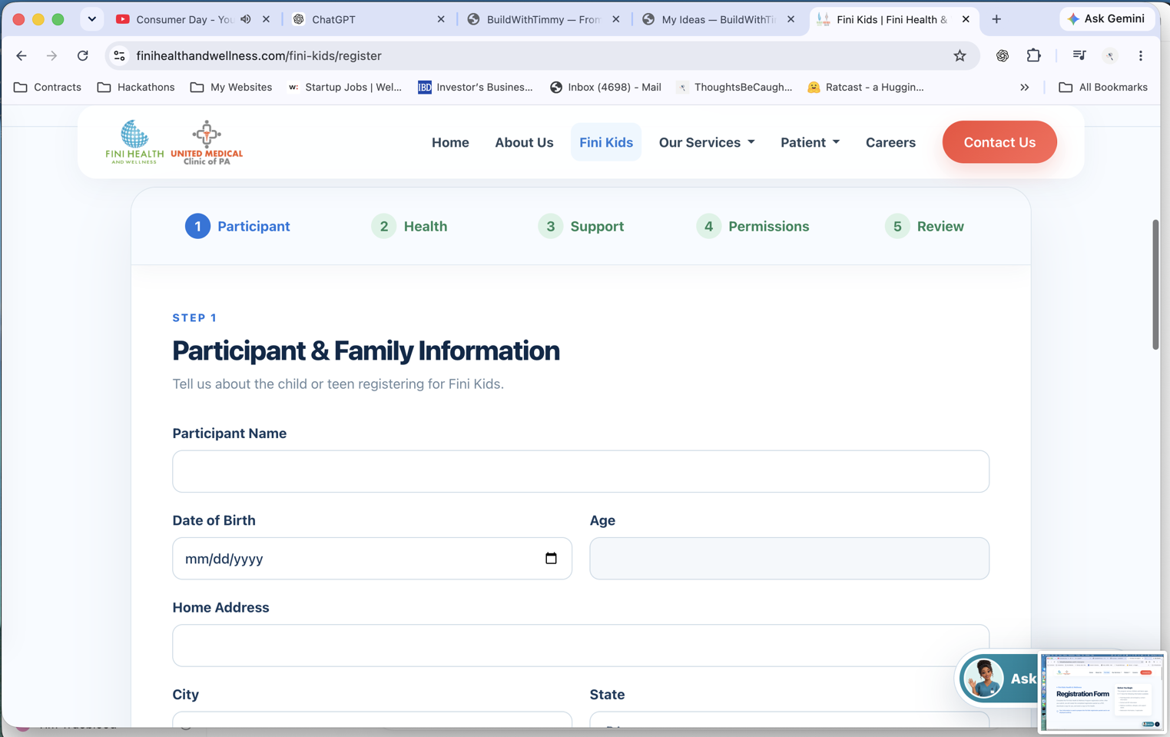Open the Ask chat assistant avatar
Viewport: 1170px width, 737px height.
click(x=984, y=679)
